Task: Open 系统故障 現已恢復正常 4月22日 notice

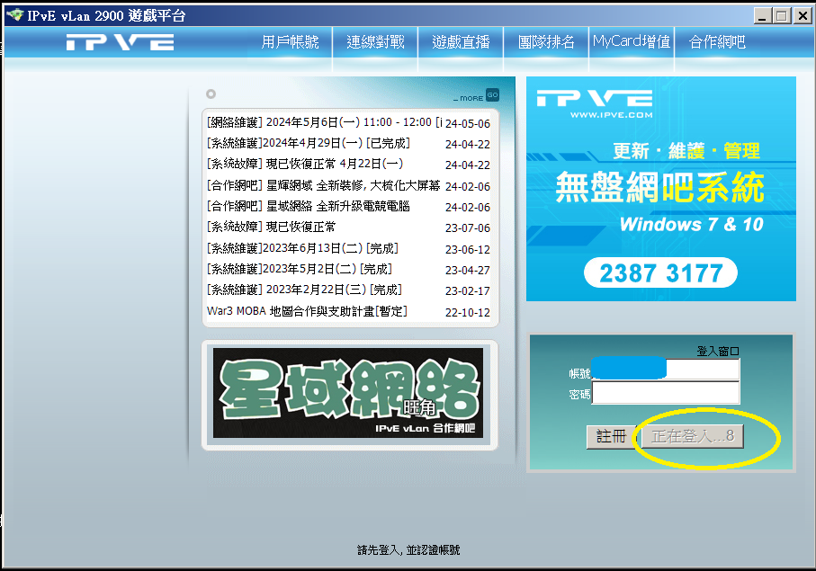Action: [x=304, y=164]
